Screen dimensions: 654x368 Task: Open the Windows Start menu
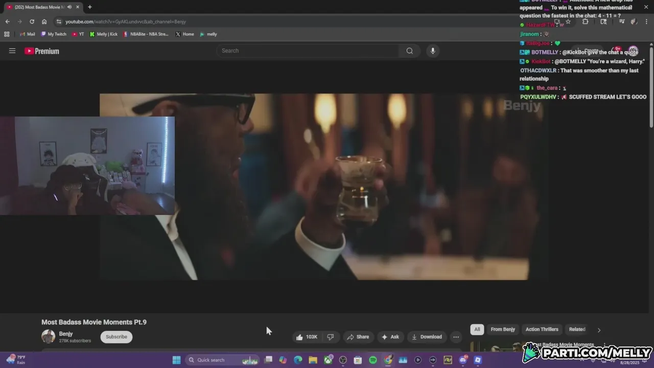176,360
